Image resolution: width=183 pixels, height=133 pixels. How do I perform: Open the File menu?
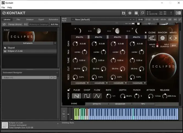pyautogui.click(x=3, y=7)
